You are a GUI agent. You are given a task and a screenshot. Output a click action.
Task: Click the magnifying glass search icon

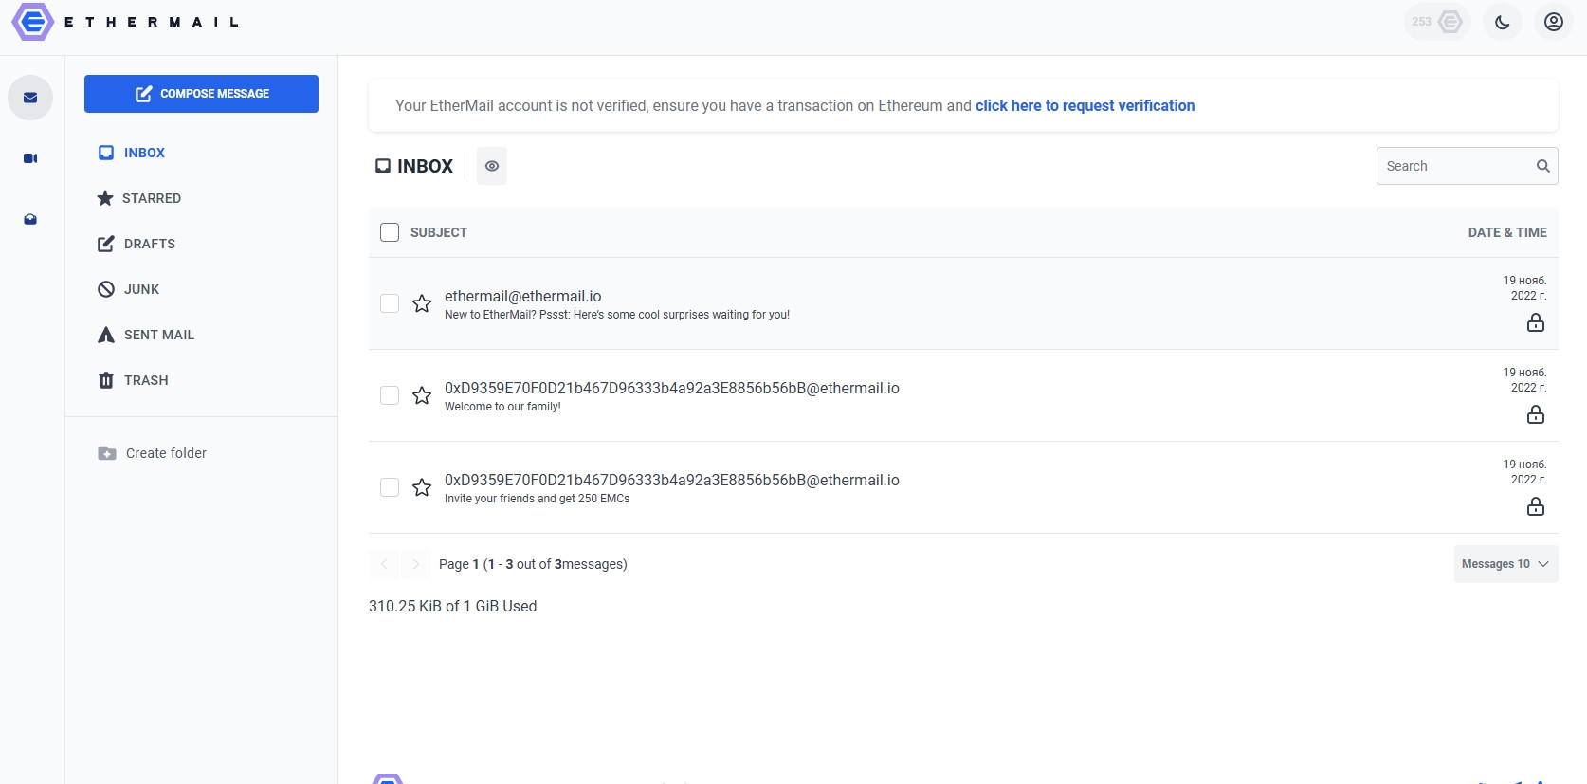[1543, 166]
